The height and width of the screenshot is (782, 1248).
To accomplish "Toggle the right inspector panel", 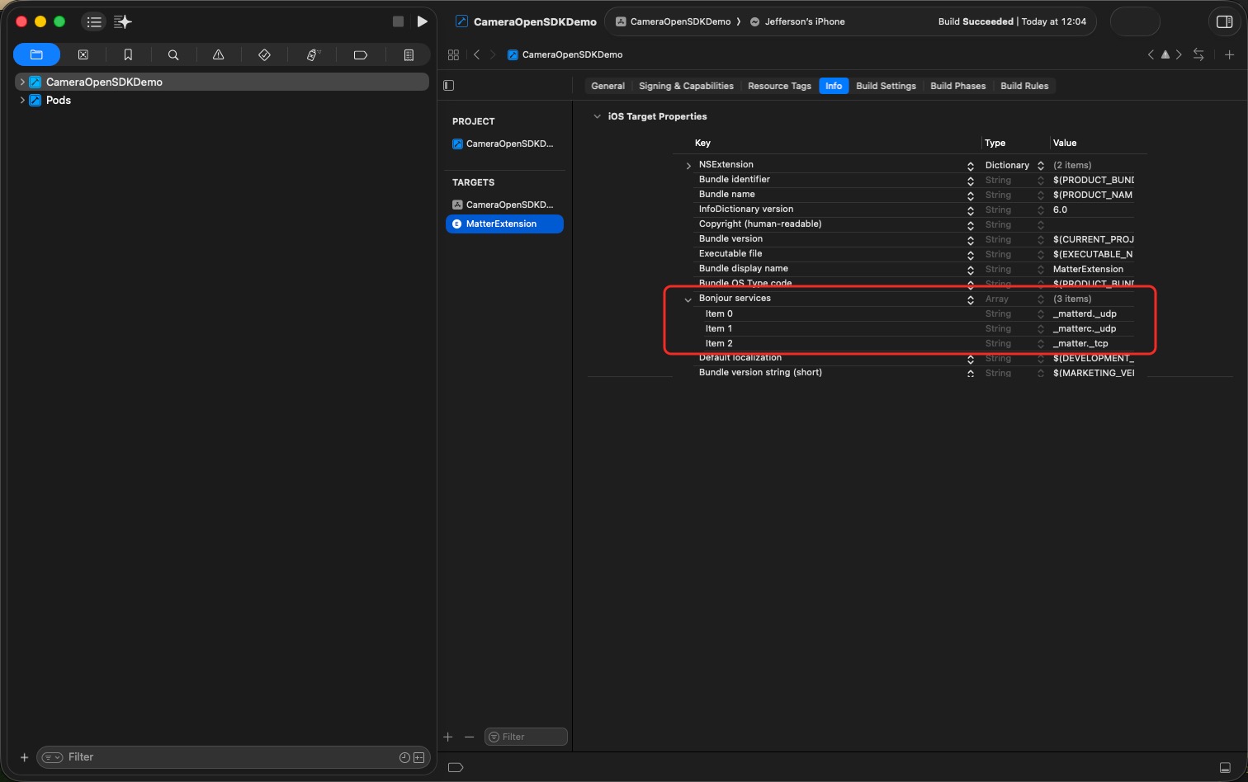I will tap(1224, 21).
